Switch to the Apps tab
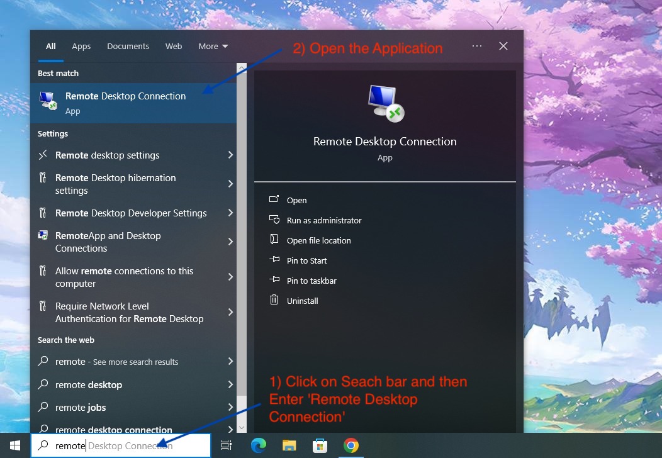662x458 pixels. 81,46
